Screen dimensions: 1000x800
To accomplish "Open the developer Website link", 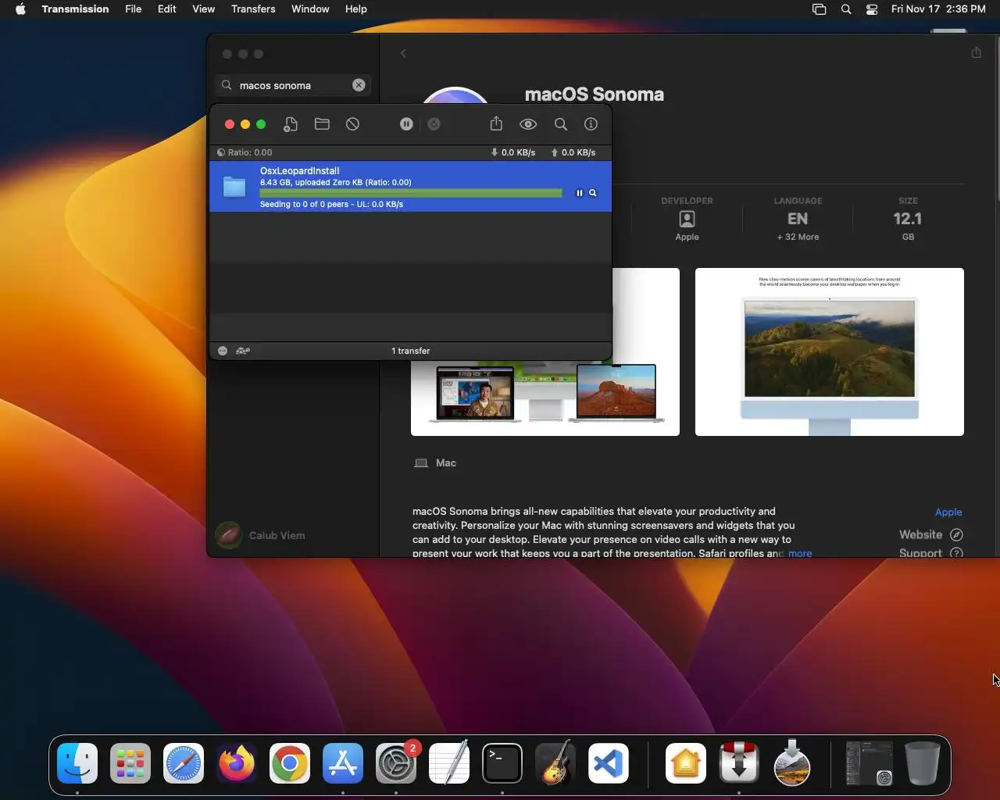I will pyautogui.click(x=930, y=534).
